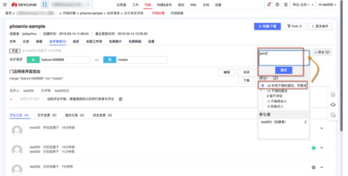The width and height of the screenshot is (348, 176).
Task: Switch to the 评论记录 (4) tab
Action: coord(19,115)
